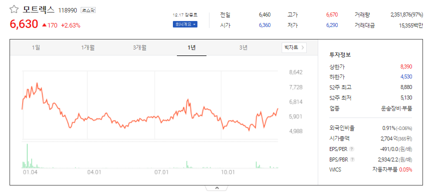The width and height of the screenshot is (430, 194).
Task: Click the 52주 최고 value 8,880
Action: pos(406,87)
